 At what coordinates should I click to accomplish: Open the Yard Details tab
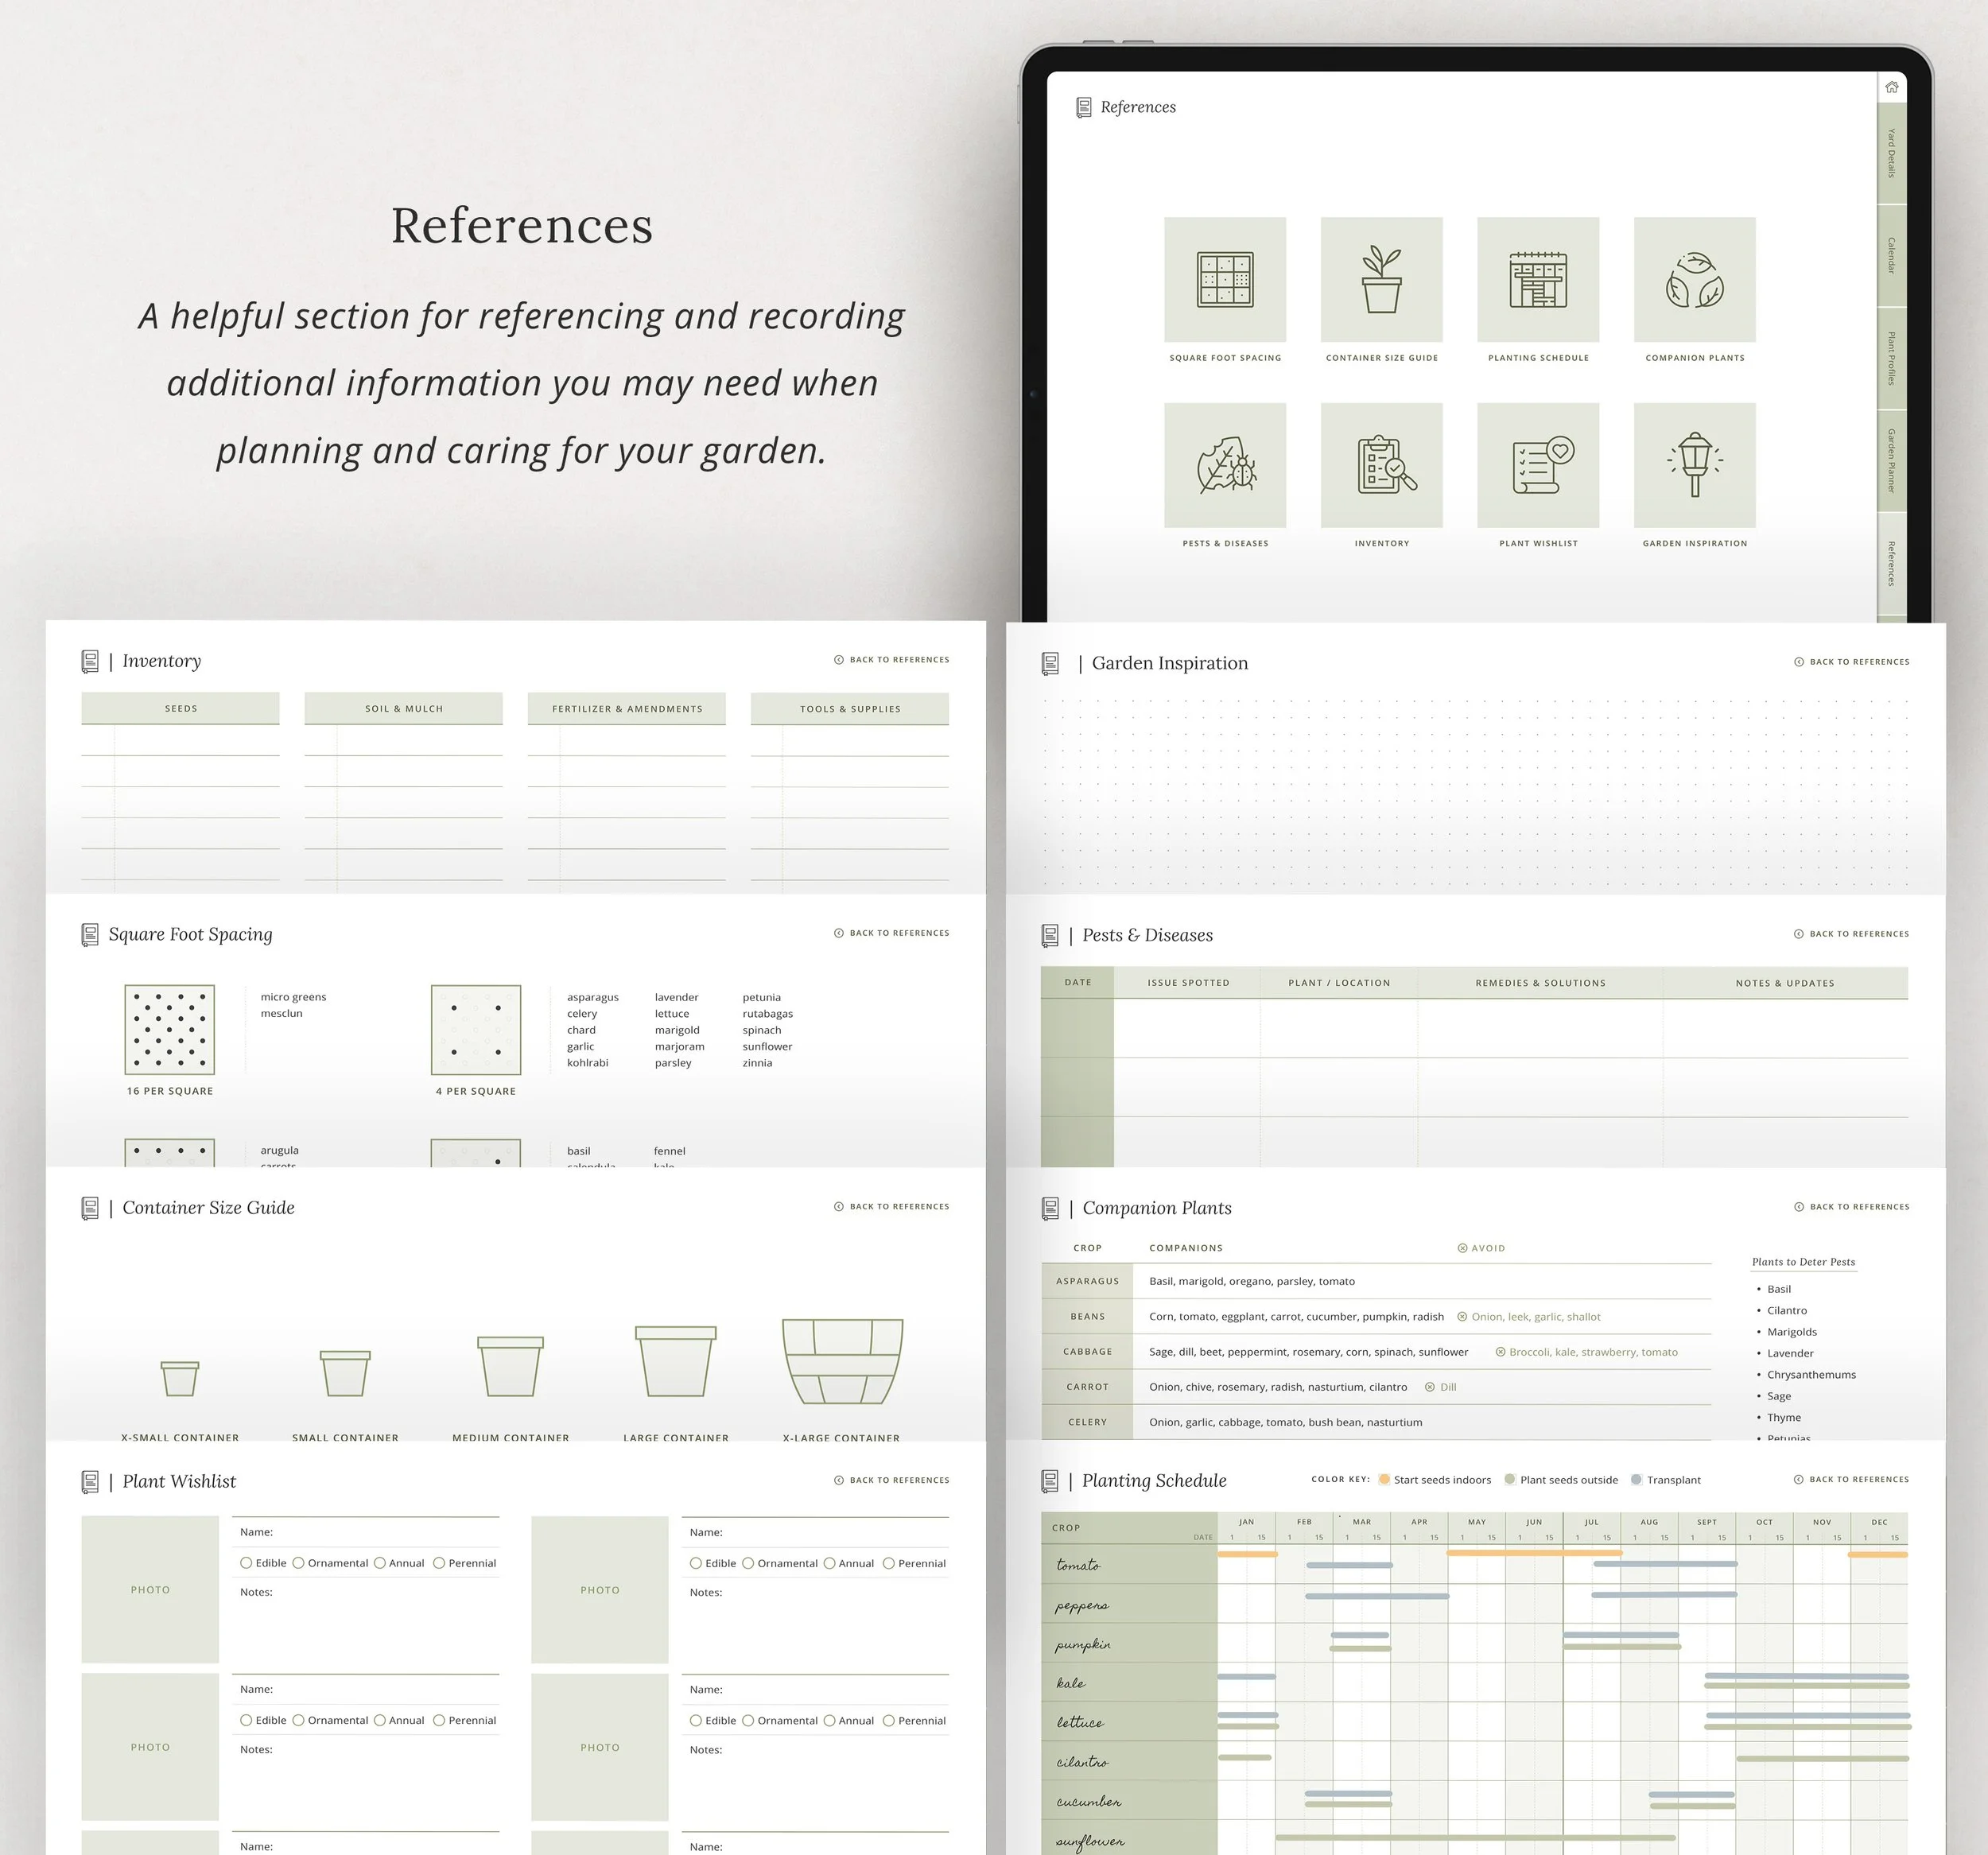[x=1890, y=155]
